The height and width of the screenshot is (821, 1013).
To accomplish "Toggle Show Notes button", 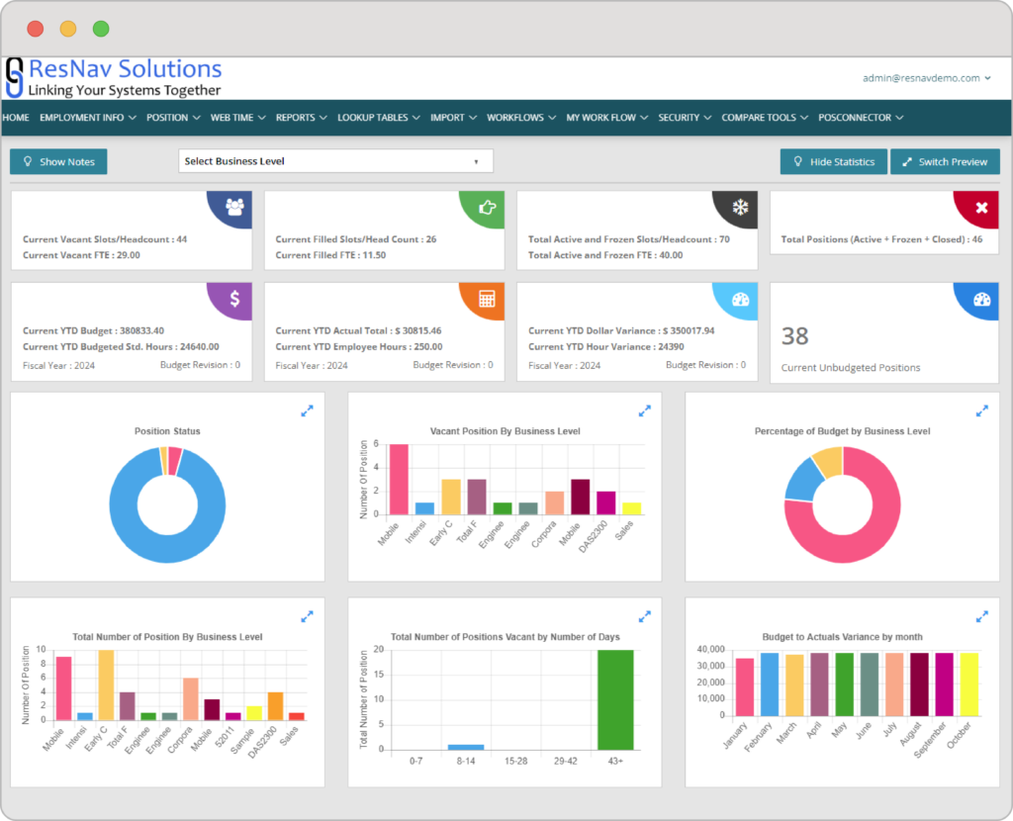I will coord(58,161).
